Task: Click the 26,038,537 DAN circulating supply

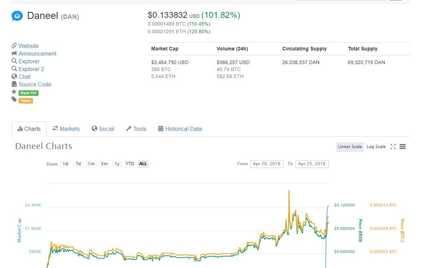Action: [301, 63]
